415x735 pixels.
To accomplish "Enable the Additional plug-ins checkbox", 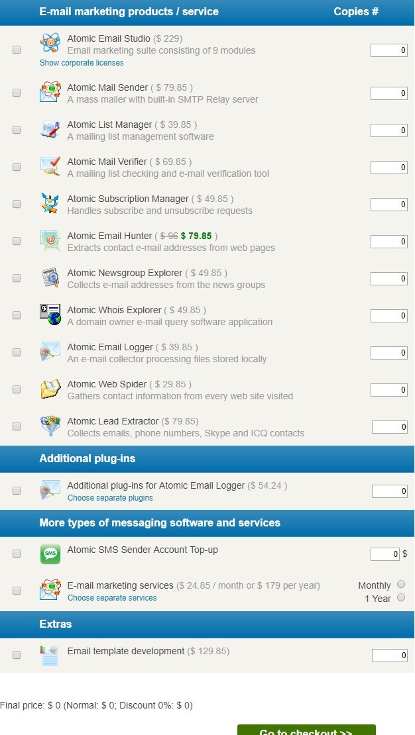I will coord(17,491).
